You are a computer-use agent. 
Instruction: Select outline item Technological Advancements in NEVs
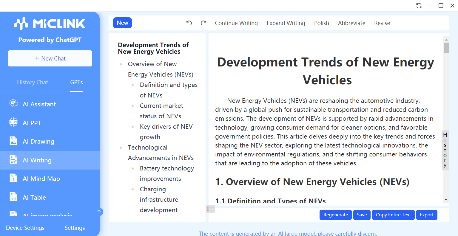click(161, 153)
